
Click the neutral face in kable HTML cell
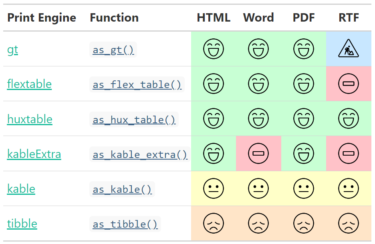click(x=213, y=188)
